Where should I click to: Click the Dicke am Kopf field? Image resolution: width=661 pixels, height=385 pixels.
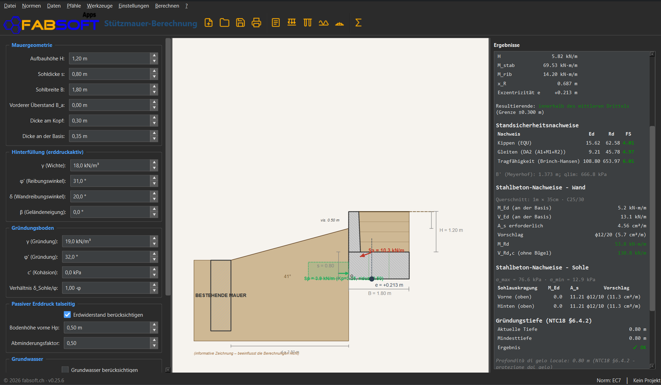(x=110, y=121)
